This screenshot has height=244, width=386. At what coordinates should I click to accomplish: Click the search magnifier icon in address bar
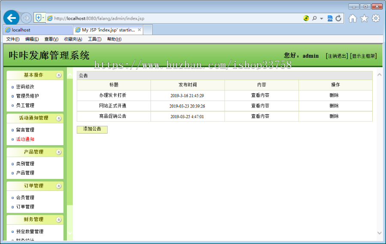coord(314,18)
